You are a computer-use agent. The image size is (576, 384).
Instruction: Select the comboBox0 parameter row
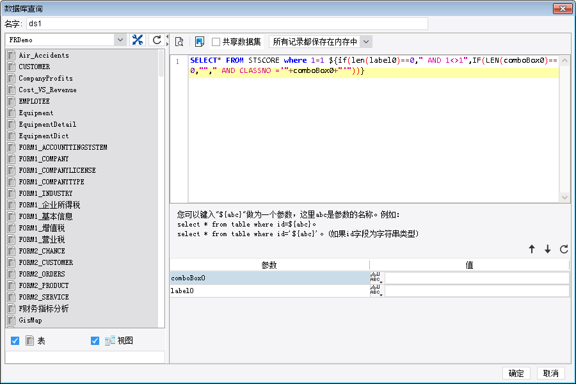269,278
